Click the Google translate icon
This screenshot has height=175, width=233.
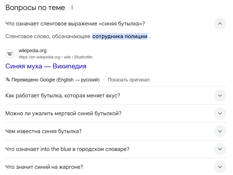coord(8,80)
